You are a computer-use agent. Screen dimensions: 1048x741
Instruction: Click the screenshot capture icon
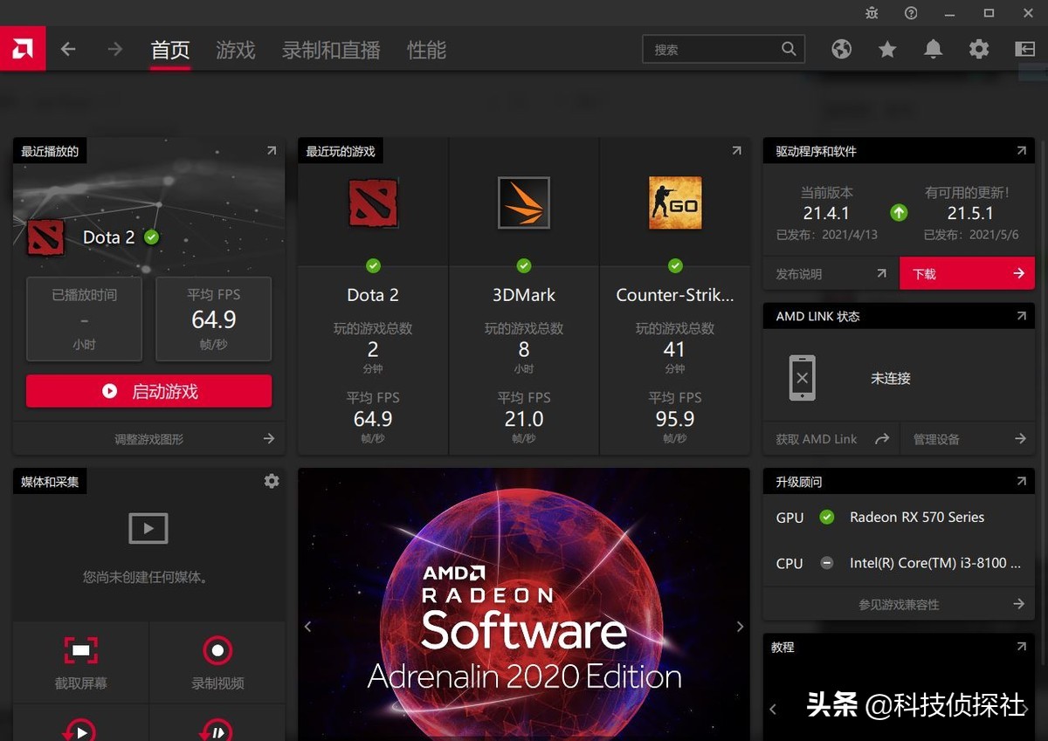pos(81,650)
